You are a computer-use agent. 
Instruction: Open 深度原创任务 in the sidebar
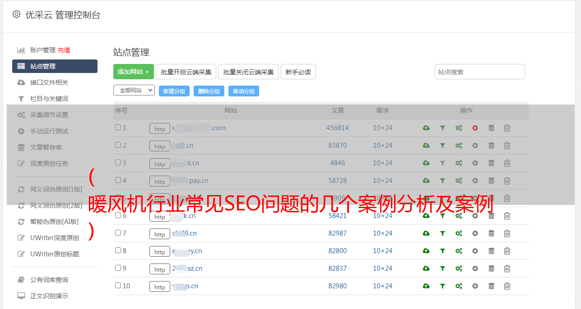[49, 164]
